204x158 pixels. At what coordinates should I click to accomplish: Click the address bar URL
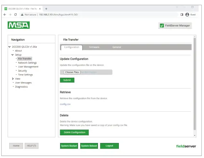58,15
